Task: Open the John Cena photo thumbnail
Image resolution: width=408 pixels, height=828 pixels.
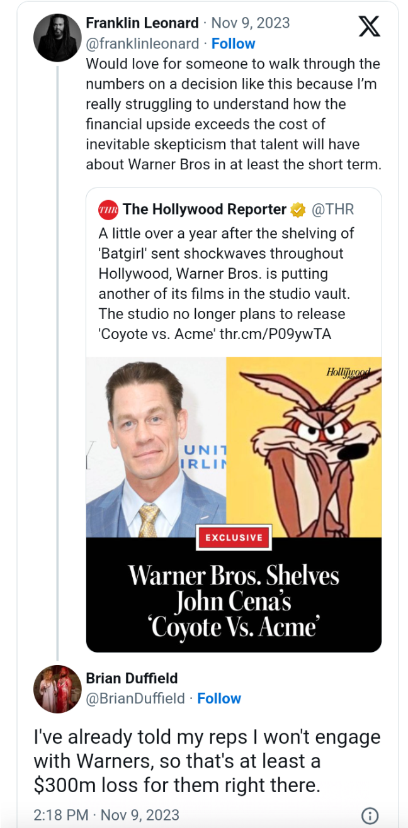Action: [156, 447]
